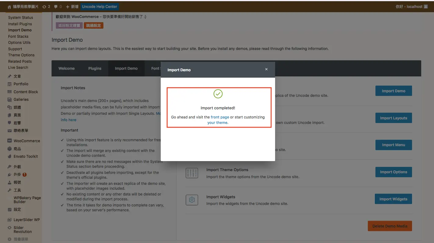Follow the your theme link
This screenshot has height=243, width=434.
pos(217,123)
